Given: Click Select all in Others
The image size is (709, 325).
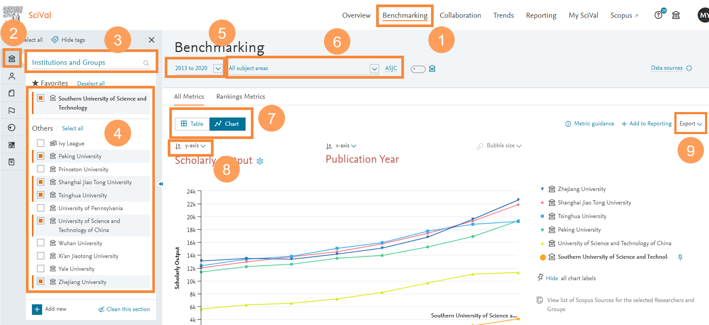Looking at the screenshot, I should (x=73, y=128).
